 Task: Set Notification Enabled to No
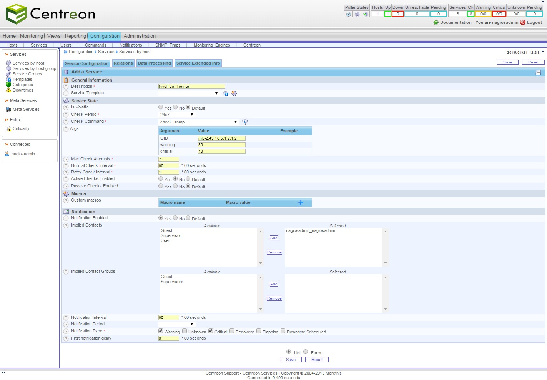tap(175, 218)
